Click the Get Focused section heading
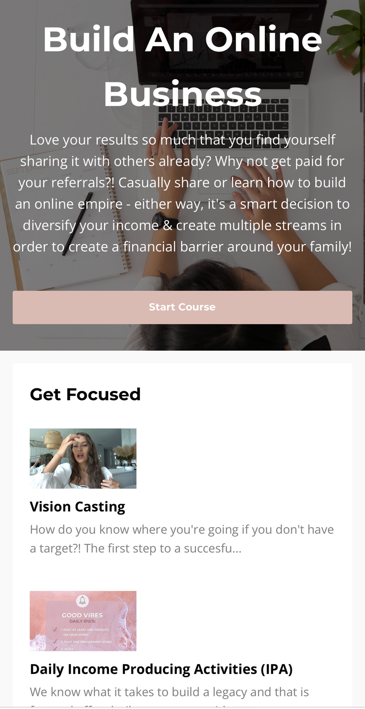Viewport: 365px width, 709px height. coord(85,394)
